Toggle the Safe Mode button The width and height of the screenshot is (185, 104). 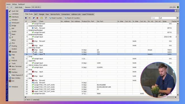[18, 7]
